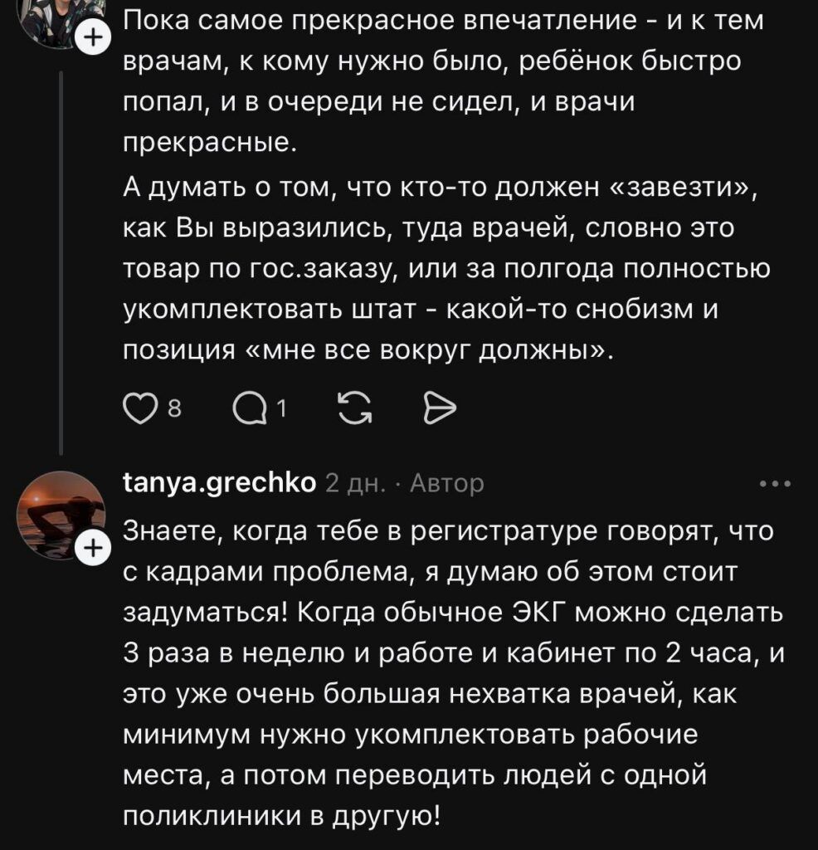
Task: Click the vertical thread line under the top avatar
Action: (x=62, y=249)
